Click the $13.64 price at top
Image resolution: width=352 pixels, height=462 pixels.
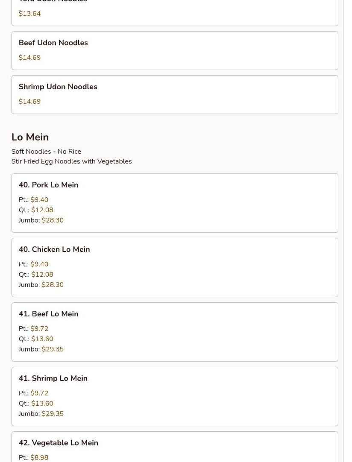pyautogui.click(x=29, y=14)
